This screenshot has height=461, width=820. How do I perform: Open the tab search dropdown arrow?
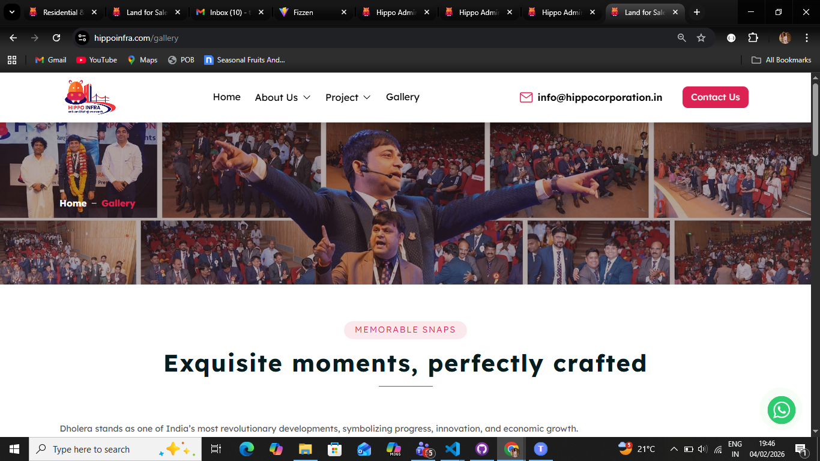point(11,12)
